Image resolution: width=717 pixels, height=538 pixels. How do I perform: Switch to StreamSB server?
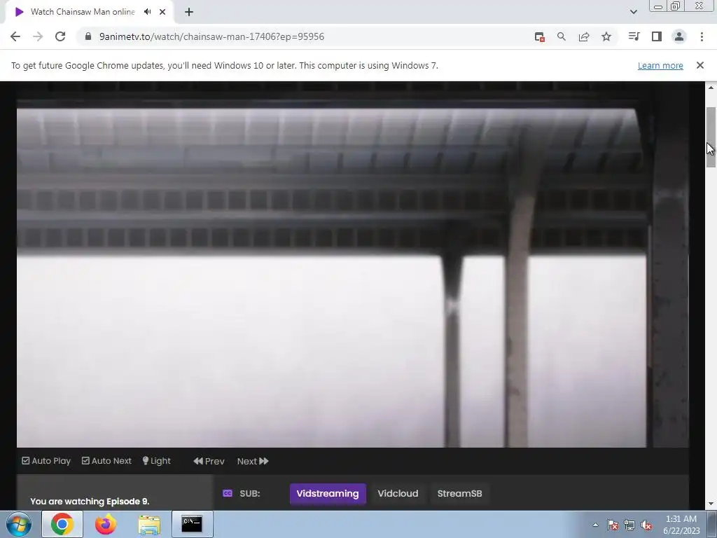[x=459, y=494]
